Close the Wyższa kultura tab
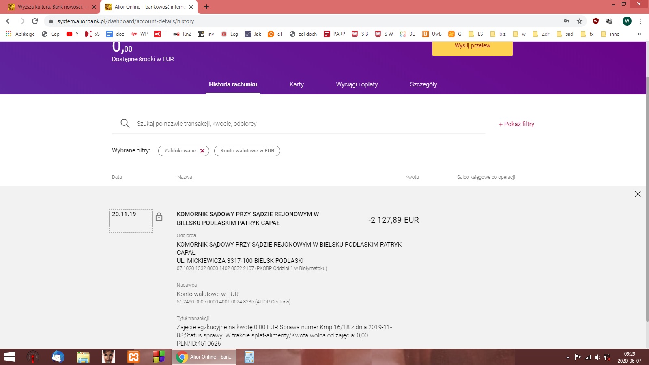The width and height of the screenshot is (649, 365). [x=94, y=7]
